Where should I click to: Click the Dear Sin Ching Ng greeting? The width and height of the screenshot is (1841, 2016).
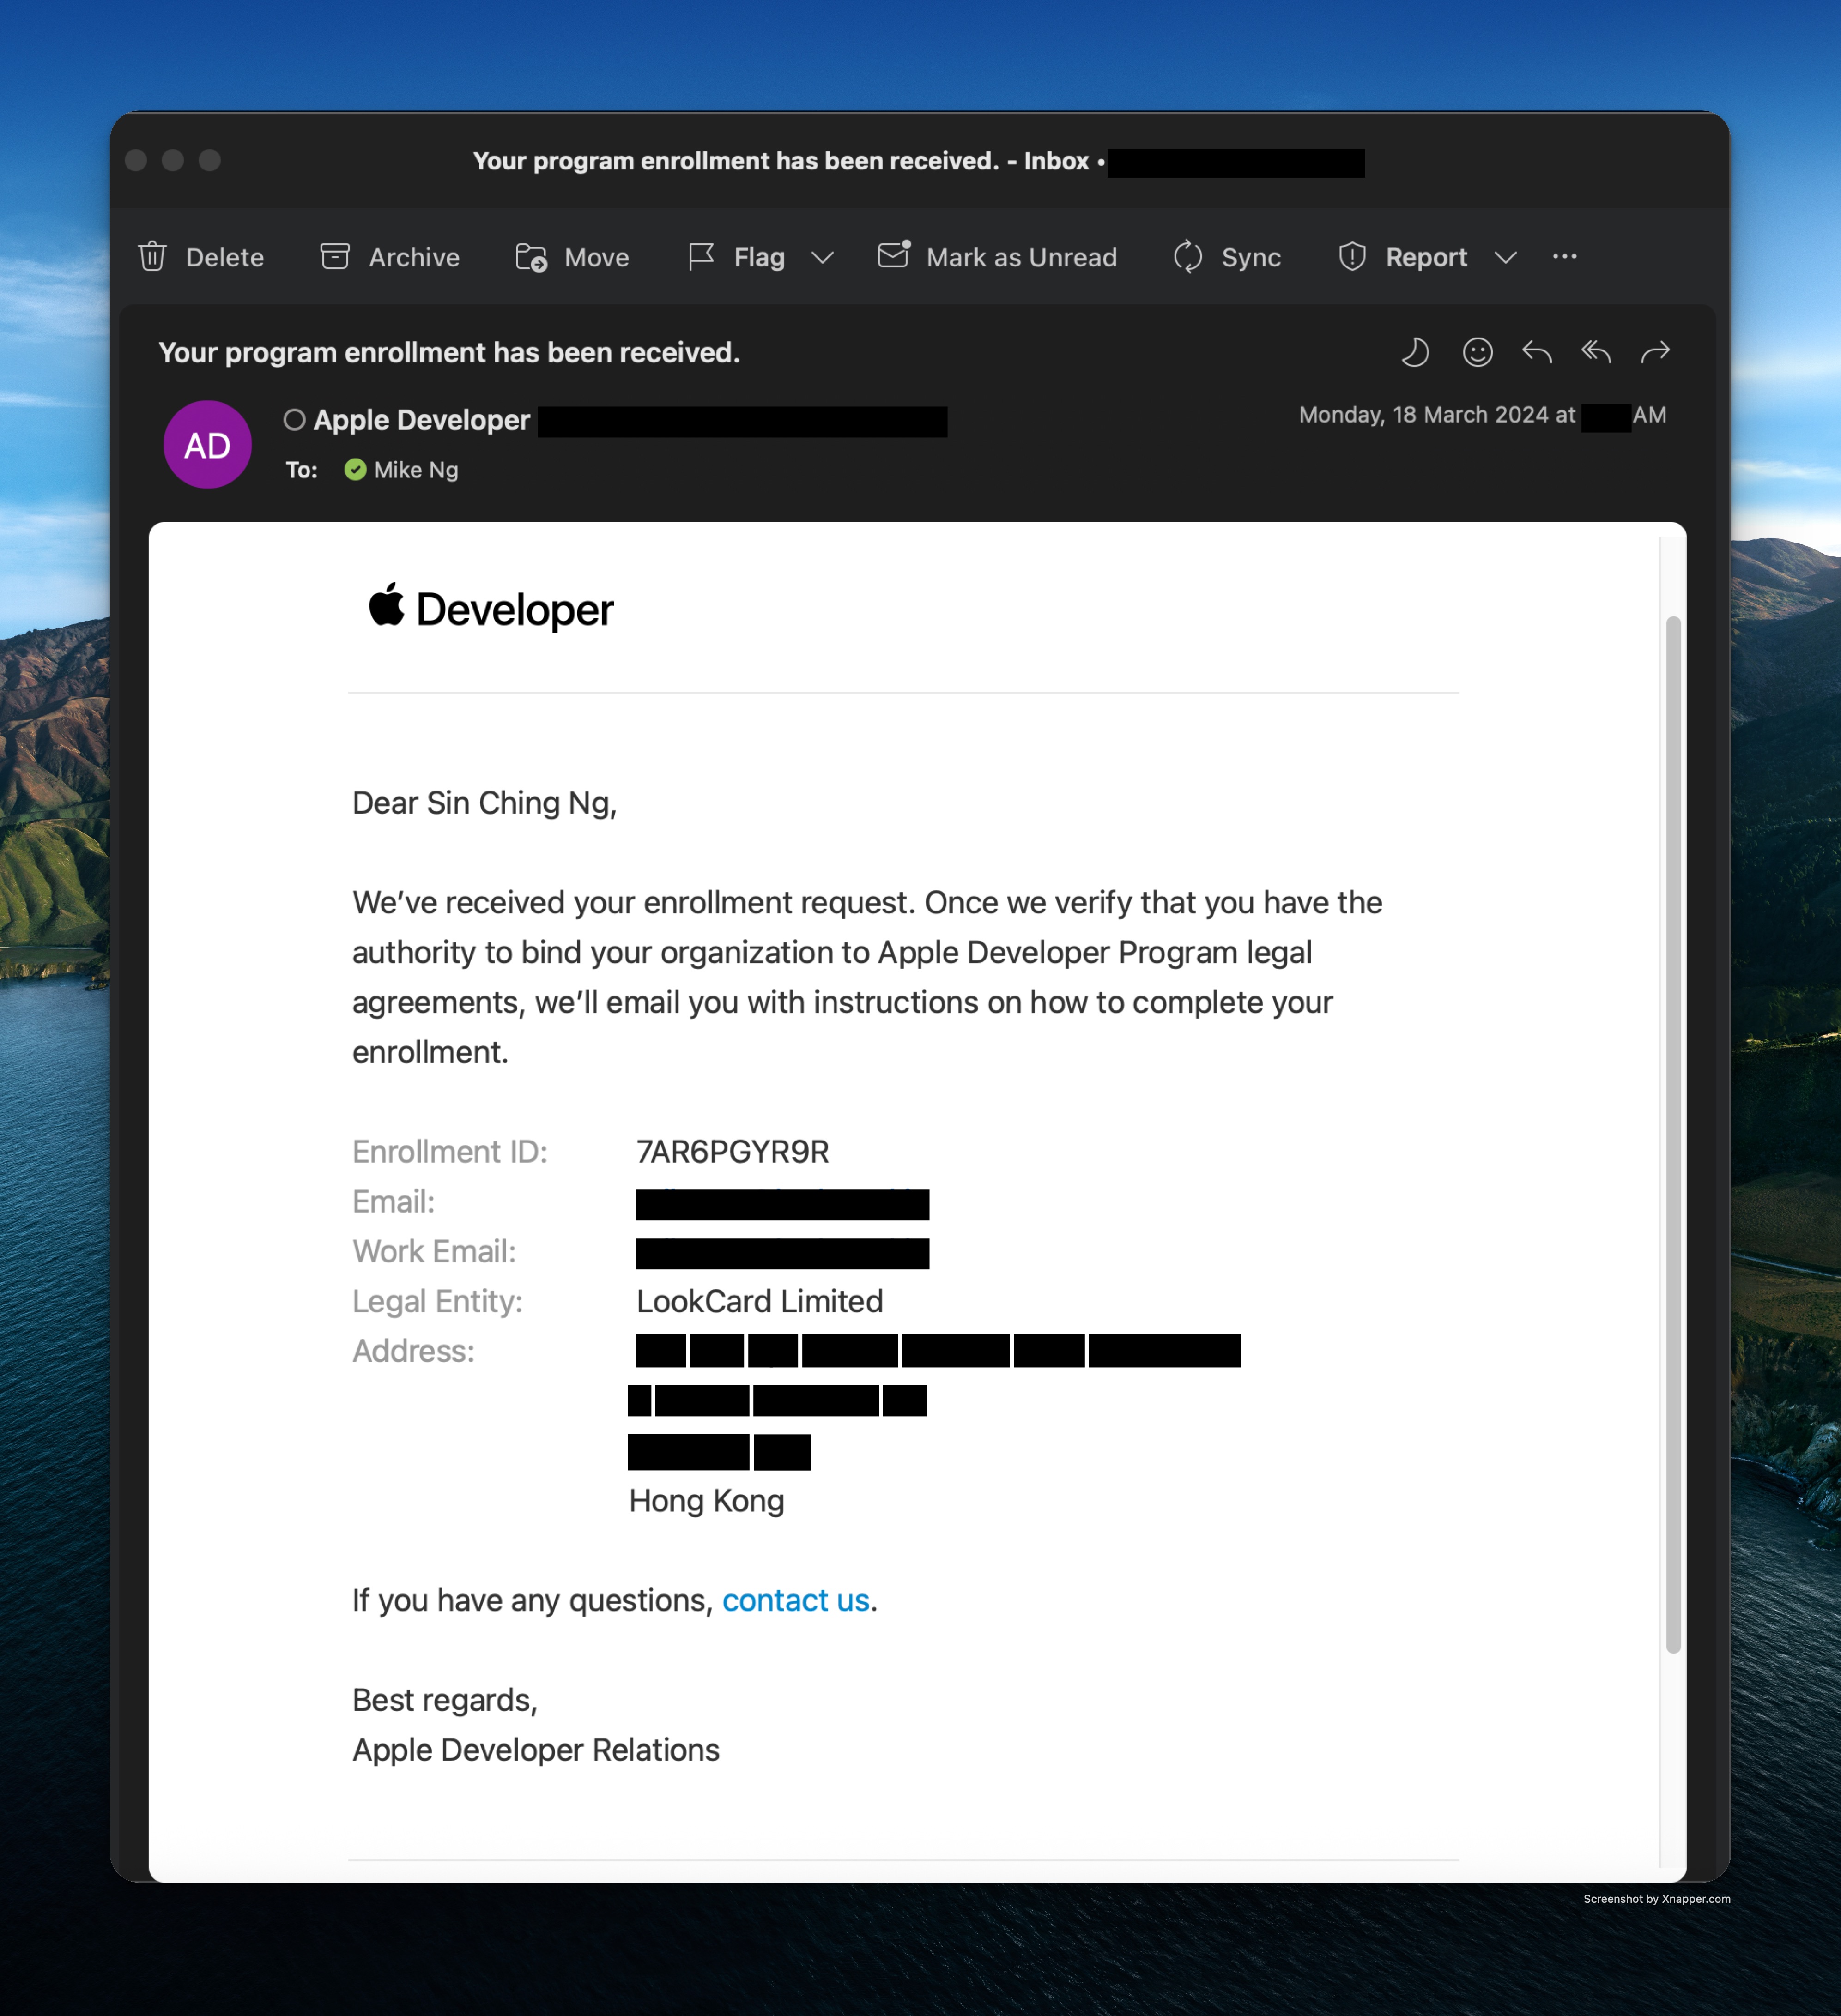pos(484,803)
